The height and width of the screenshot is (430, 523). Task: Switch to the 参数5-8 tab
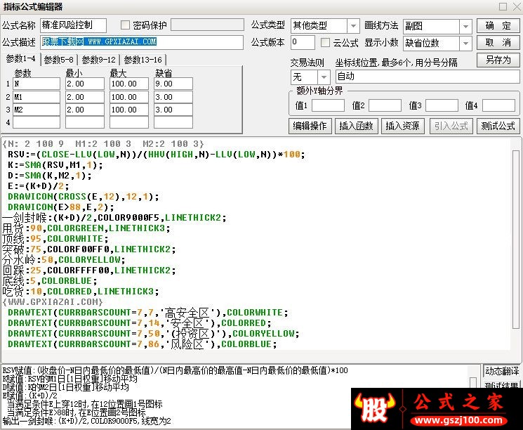[59, 60]
